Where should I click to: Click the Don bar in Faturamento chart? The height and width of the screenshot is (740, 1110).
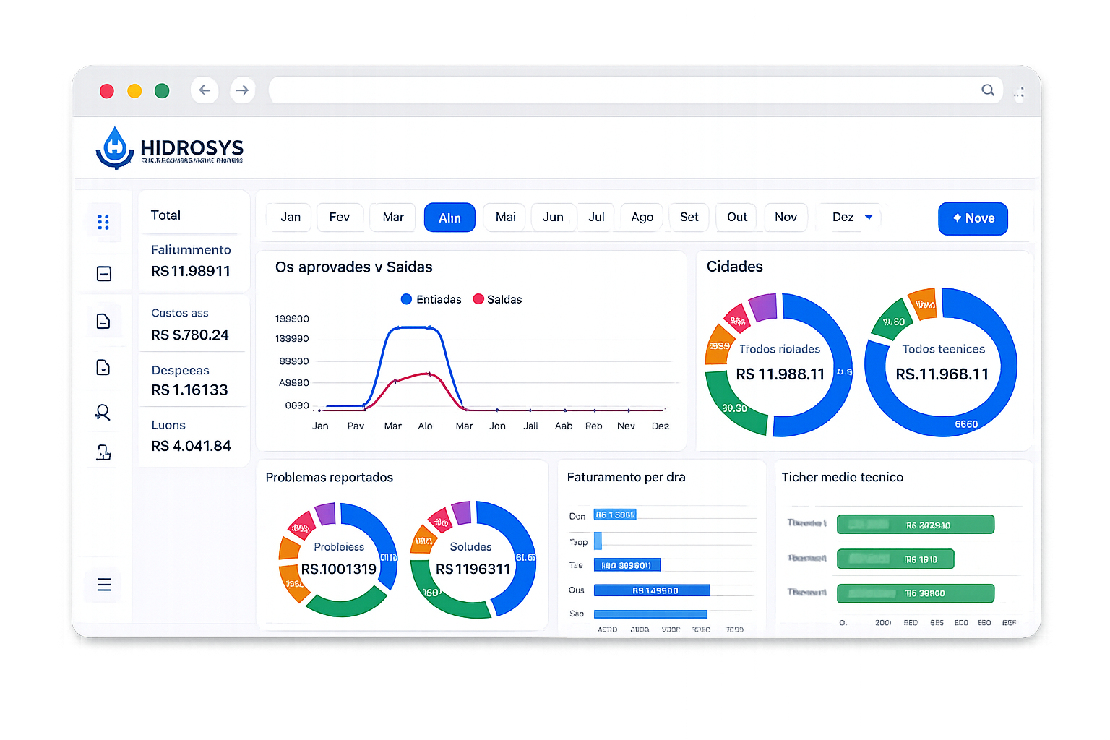pyautogui.click(x=615, y=515)
